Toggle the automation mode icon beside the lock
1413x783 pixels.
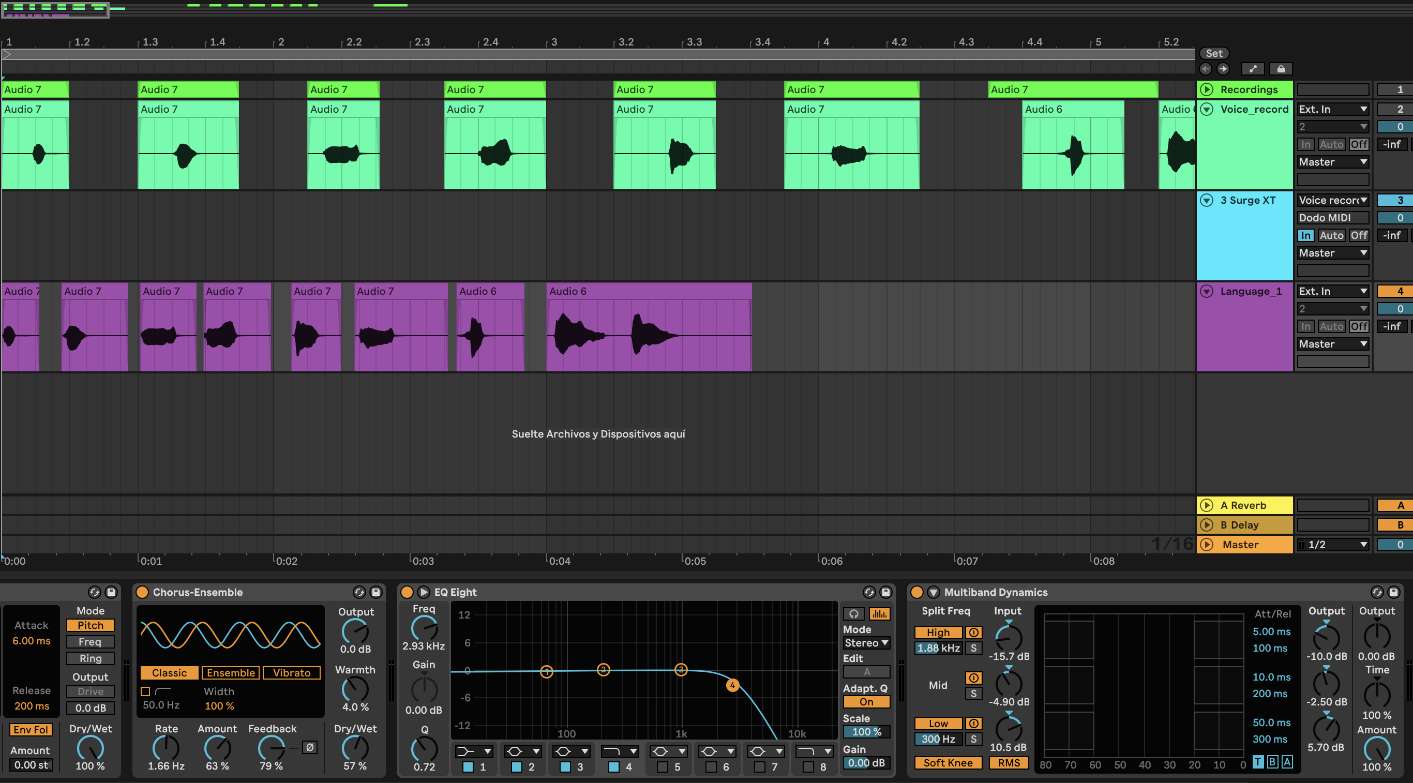coord(1253,69)
